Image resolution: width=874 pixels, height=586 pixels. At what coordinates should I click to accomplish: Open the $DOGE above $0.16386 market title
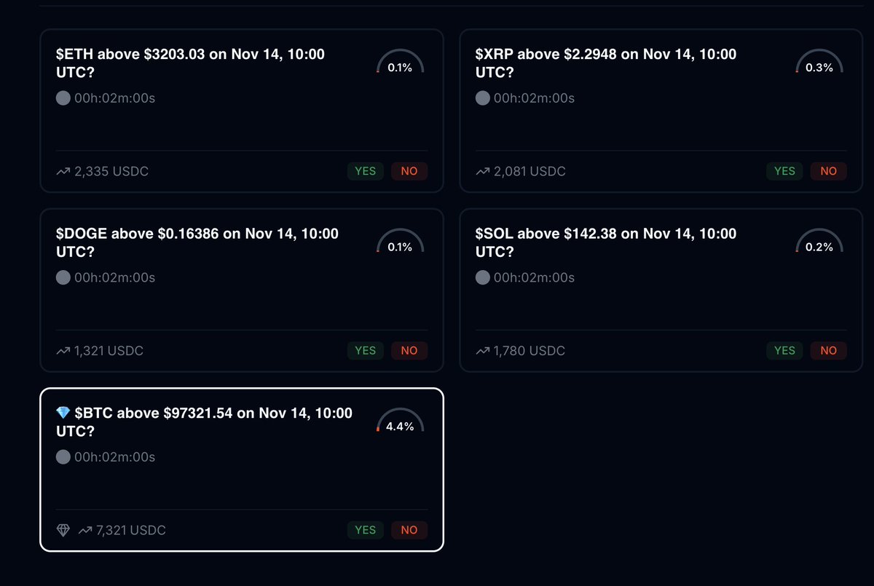pyautogui.click(x=197, y=242)
